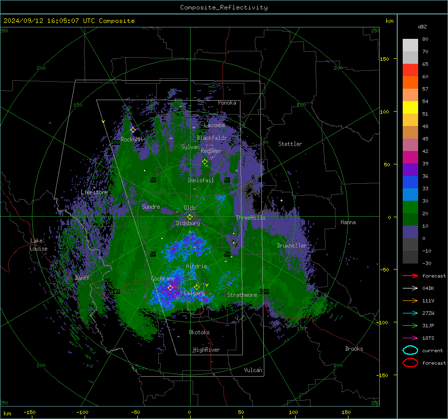Click the yellow diamond marker above Calgary
This screenshot has height=419, width=448.
[197, 287]
